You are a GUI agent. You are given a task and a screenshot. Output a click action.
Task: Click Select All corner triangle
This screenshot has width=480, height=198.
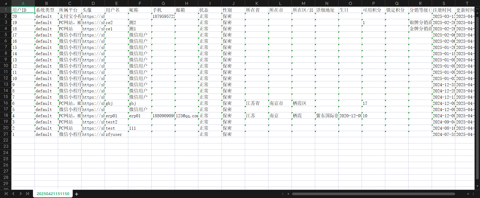pyautogui.click(x=6, y=3)
